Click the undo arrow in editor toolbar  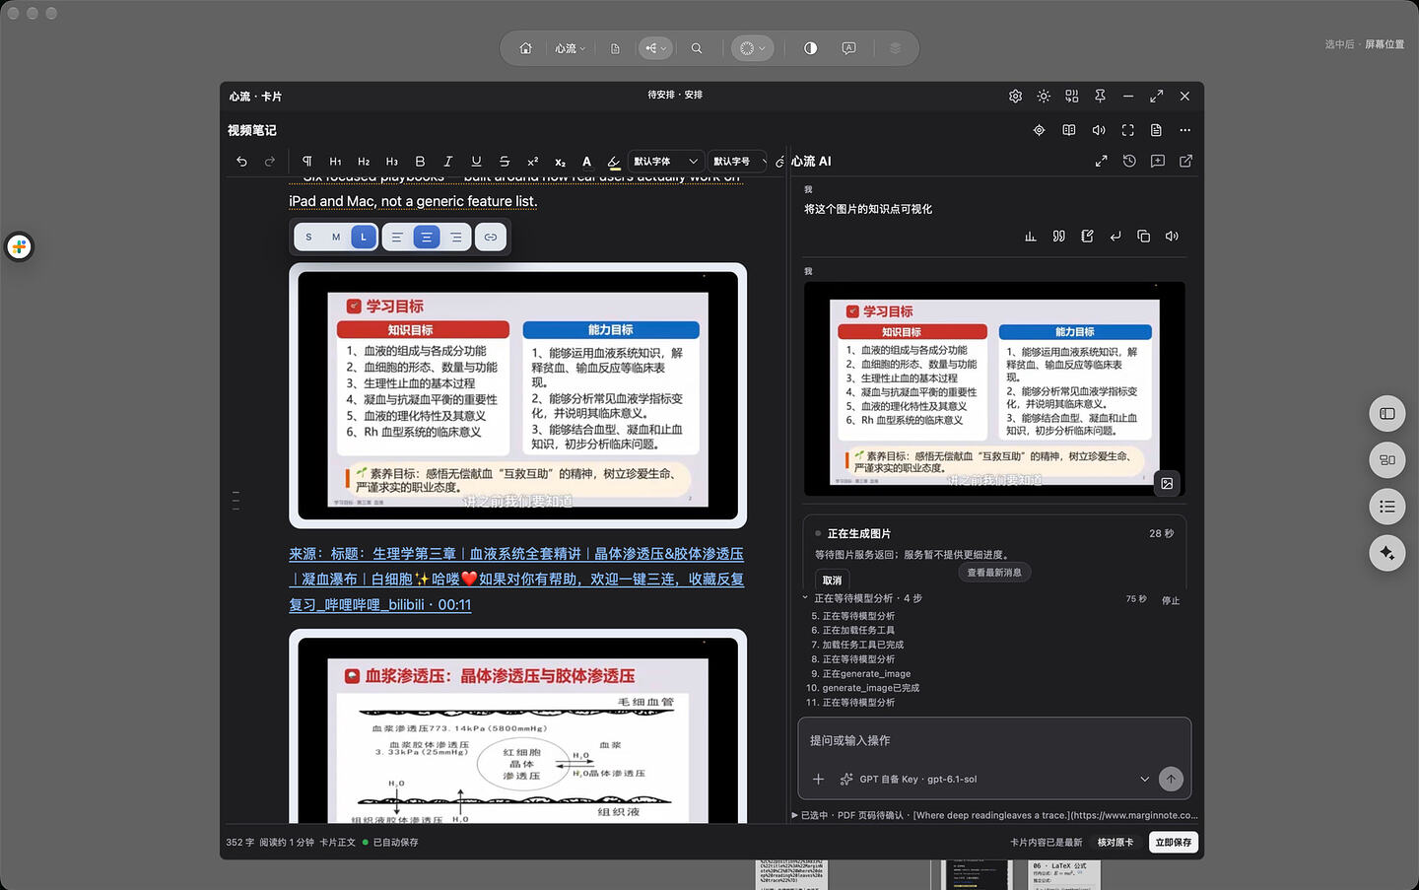point(241,161)
